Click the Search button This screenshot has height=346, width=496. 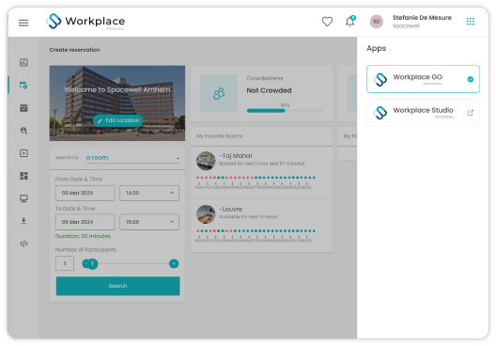118,286
